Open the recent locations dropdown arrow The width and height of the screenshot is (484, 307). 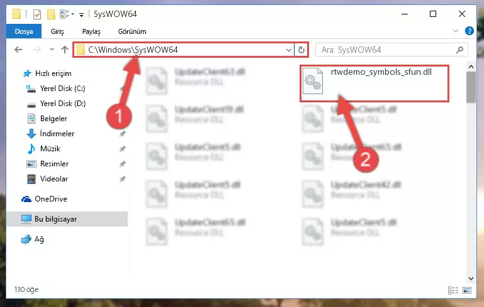(52, 50)
